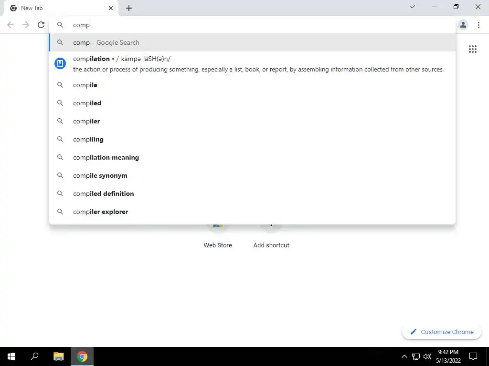The image size is (489, 366).
Task: Open the Chrome three-dot menu
Action: coord(478,25)
